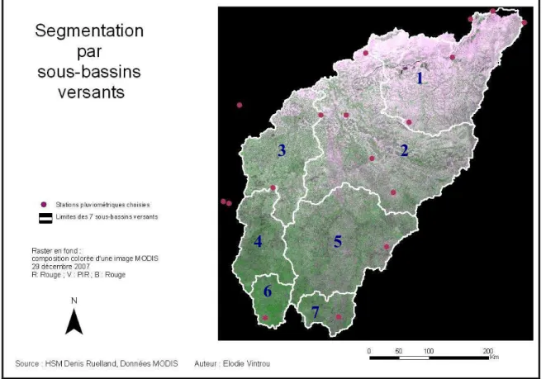Click the legend dot for rain stations
The height and width of the screenshot is (379, 546).
pos(44,205)
